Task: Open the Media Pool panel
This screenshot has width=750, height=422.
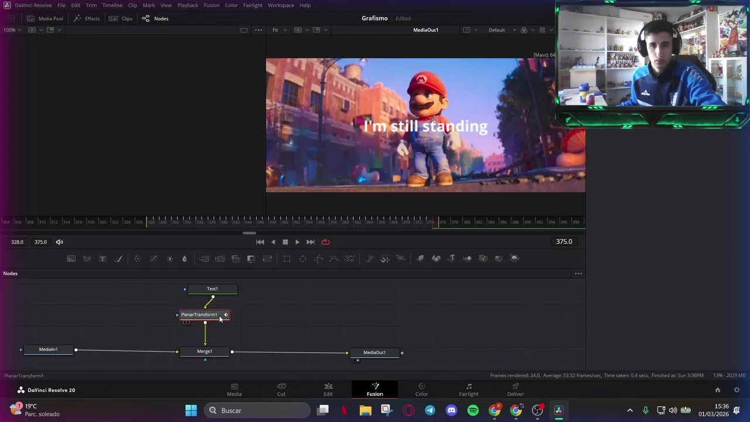Action: (x=45, y=18)
